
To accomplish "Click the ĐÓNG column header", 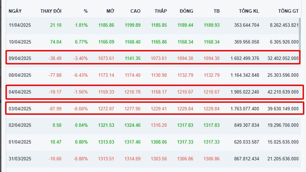I will 186,11.
